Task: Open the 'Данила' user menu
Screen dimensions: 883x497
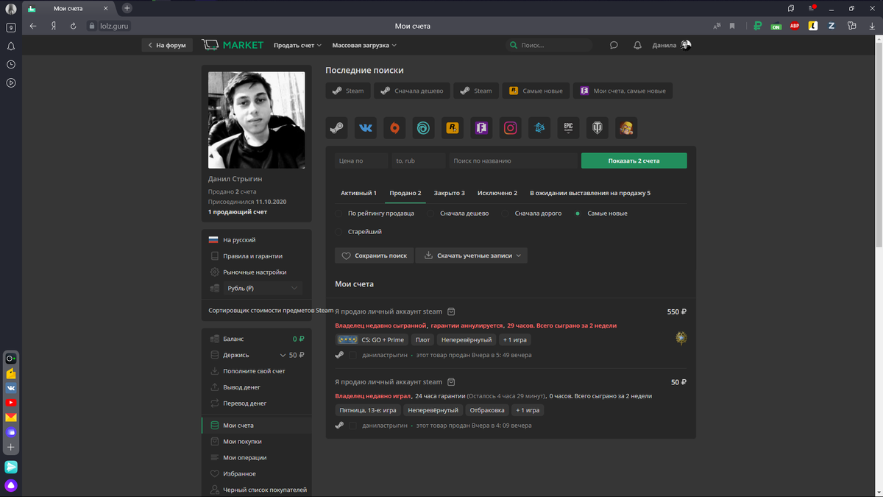Action: pyautogui.click(x=672, y=45)
